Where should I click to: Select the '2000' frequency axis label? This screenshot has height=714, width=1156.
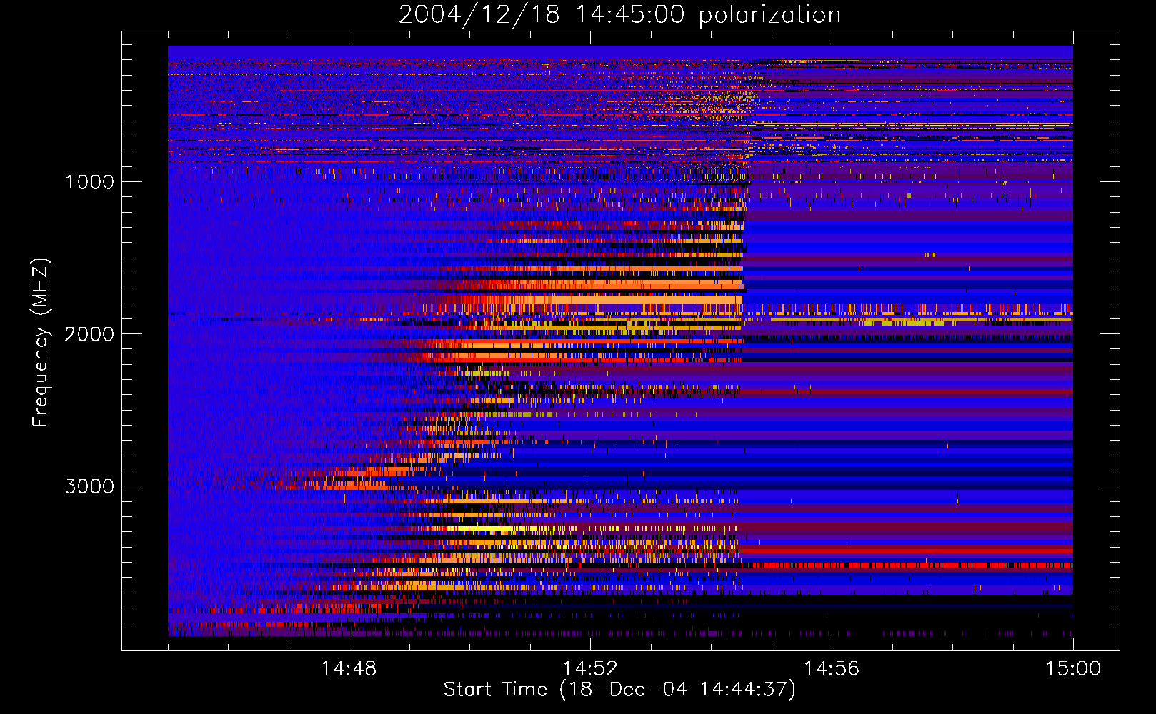click(x=89, y=334)
